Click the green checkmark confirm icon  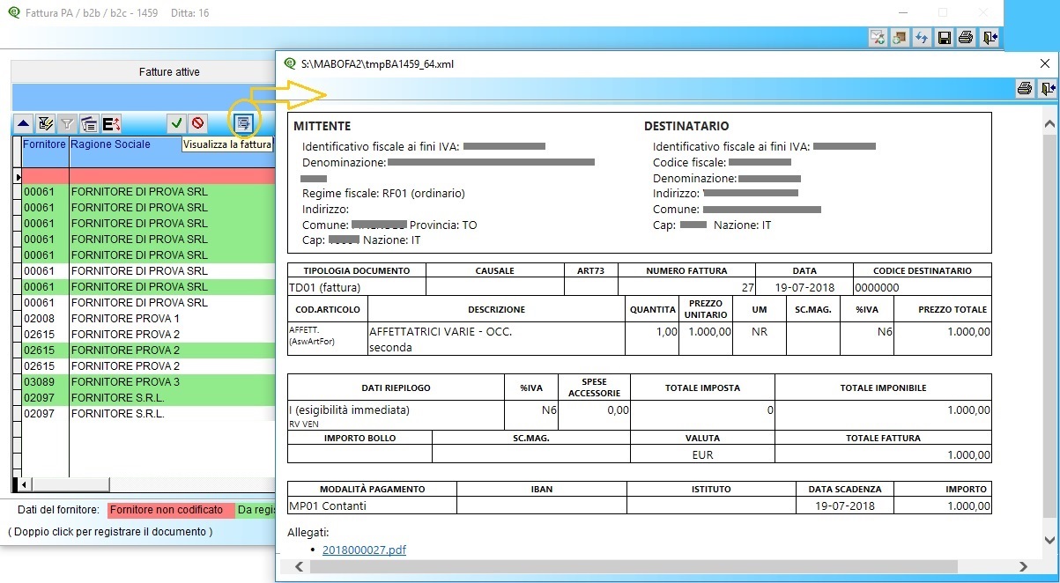[176, 123]
